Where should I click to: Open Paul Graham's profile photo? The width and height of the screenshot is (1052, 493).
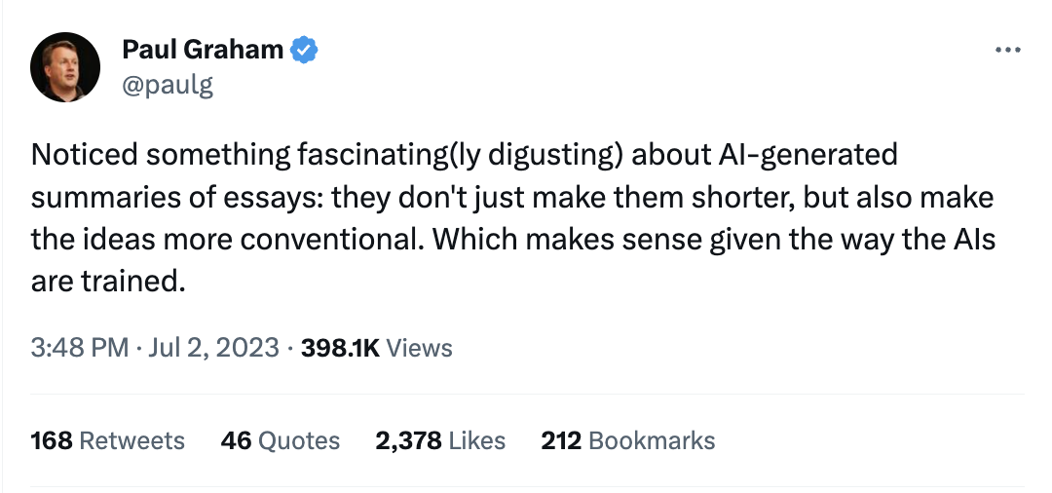[65, 67]
